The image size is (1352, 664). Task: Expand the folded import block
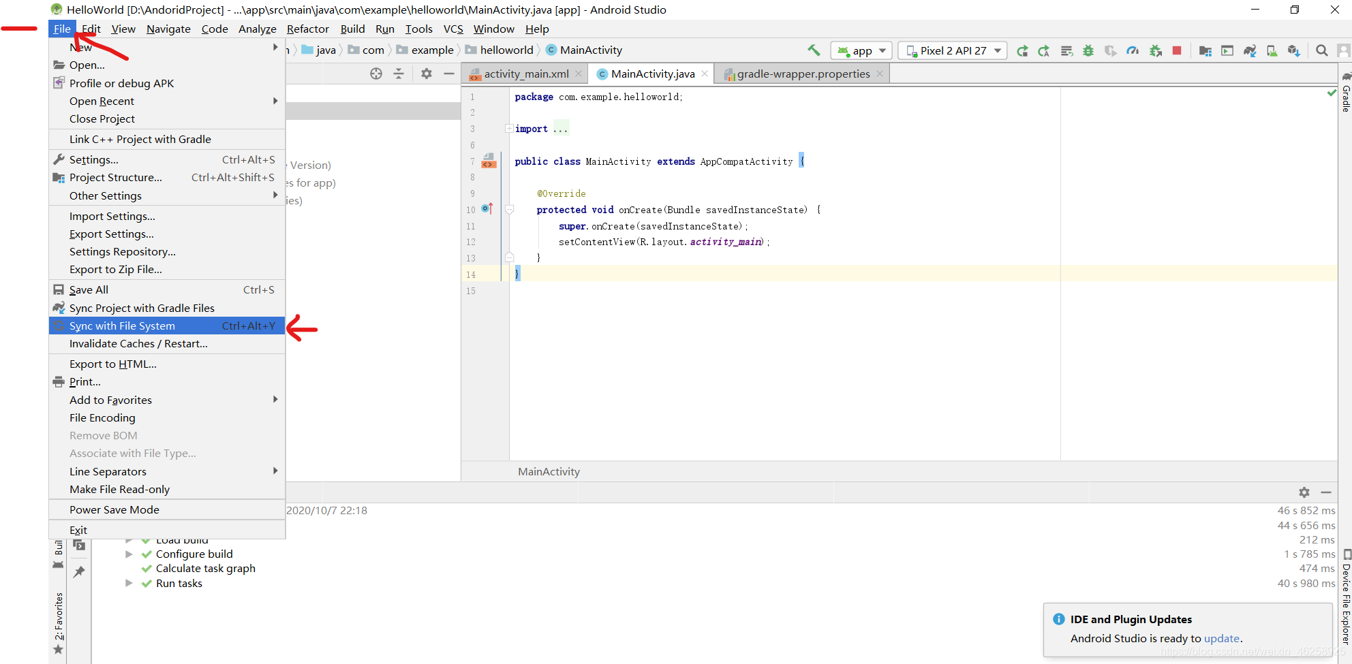[x=509, y=129]
